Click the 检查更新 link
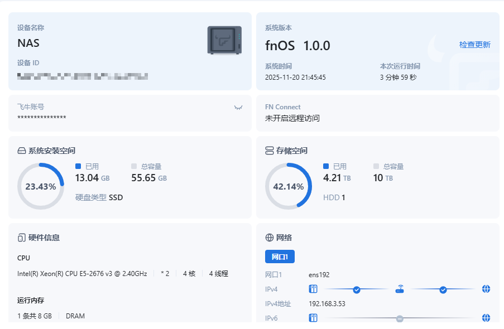Screen dimensions: 504x329 (x=474, y=45)
